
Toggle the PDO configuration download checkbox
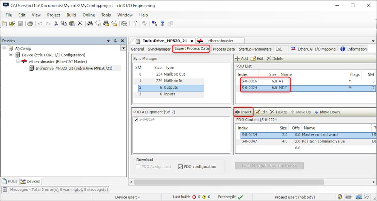(180, 167)
